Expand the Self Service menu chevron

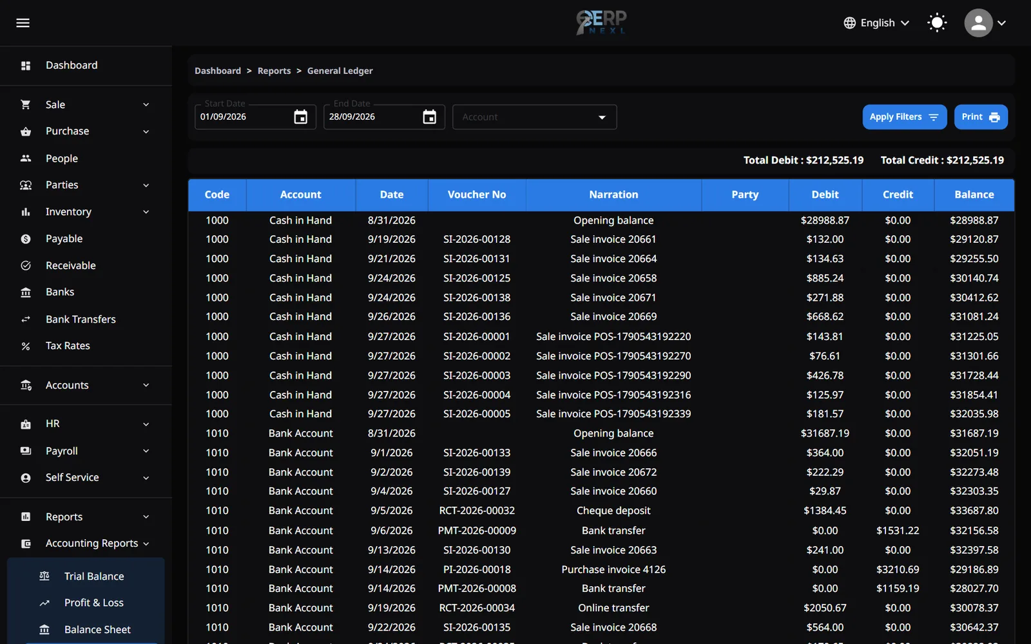coord(146,478)
